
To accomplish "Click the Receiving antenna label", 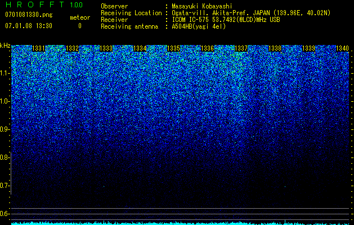I will pyautogui.click(x=129, y=26).
